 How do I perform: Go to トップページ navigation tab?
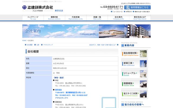(x=33, y=18)
